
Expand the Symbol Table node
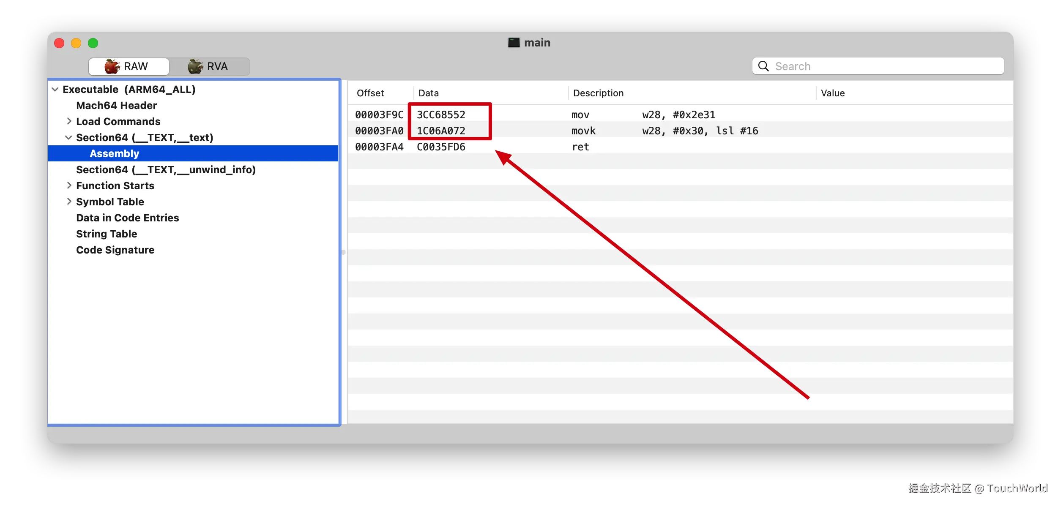69,202
